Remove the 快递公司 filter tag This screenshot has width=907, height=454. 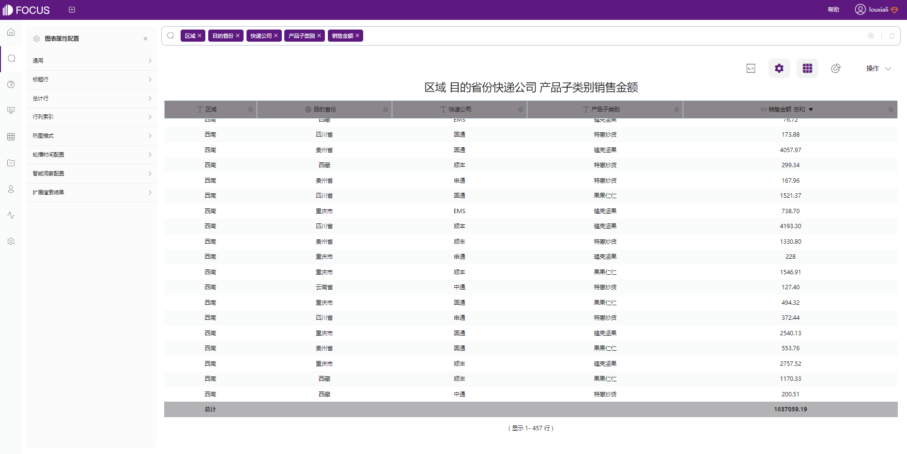[276, 35]
